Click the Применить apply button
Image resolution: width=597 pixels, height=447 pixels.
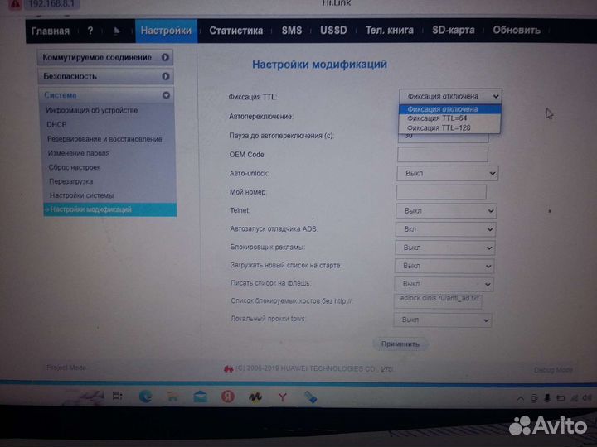[x=400, y=344]
